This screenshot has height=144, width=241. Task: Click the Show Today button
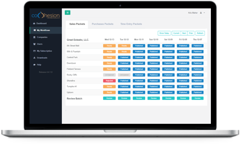(x=164, y=33)
